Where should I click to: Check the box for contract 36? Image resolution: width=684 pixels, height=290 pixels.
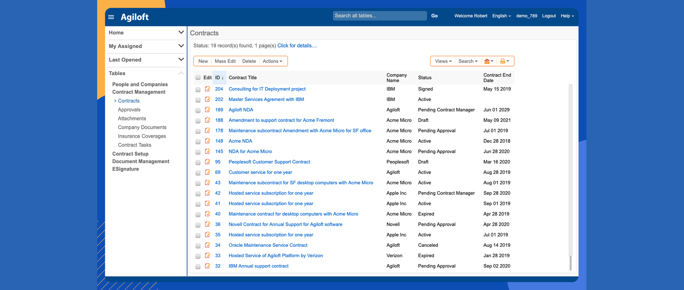tap(198, 225)
